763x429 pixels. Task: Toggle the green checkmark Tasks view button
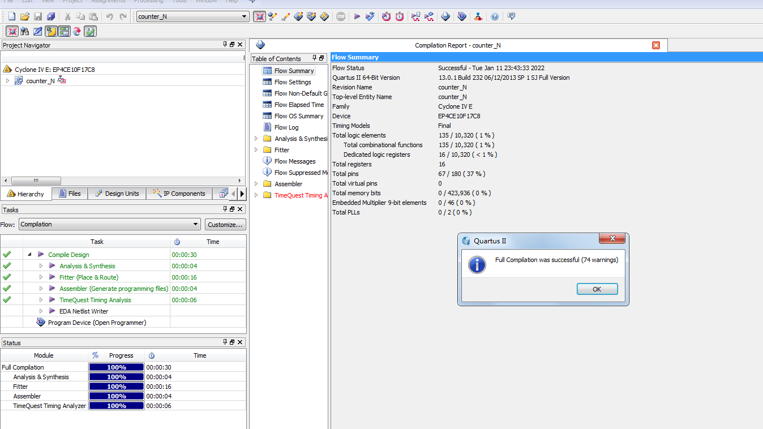pyautogui.click(x=91, y=31)
